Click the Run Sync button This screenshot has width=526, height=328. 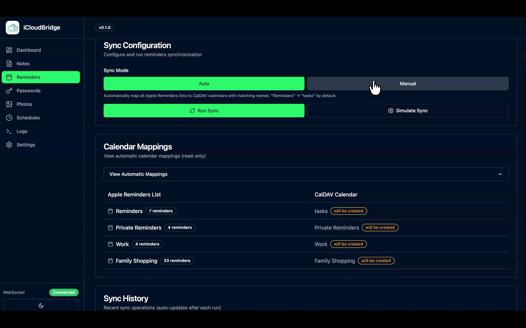pos(204,111)
